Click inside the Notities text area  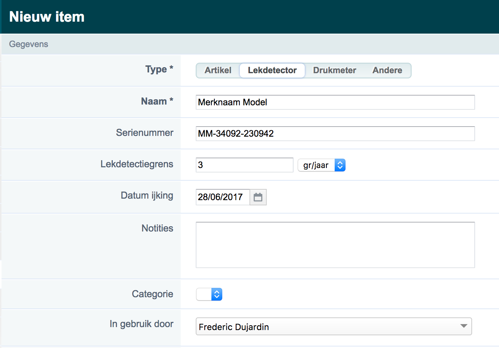pyautogui.click(x=335, y=245)
